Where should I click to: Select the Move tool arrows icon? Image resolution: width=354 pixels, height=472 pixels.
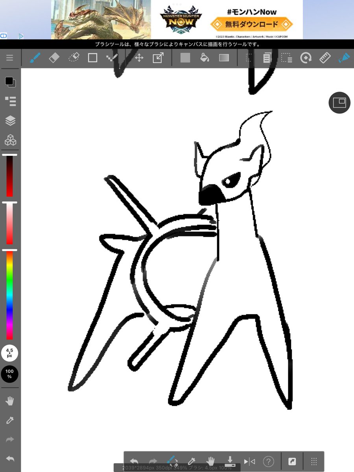(x=139, y=58)
